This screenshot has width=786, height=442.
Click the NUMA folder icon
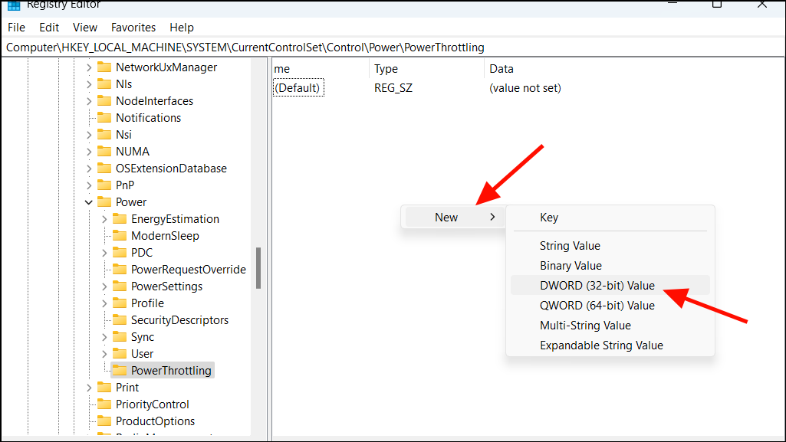click(104, 151)
